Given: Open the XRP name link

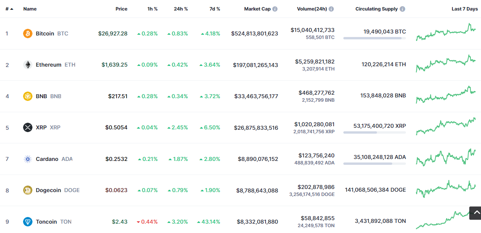Looking at the screenshot, I should tap(41, 127).
